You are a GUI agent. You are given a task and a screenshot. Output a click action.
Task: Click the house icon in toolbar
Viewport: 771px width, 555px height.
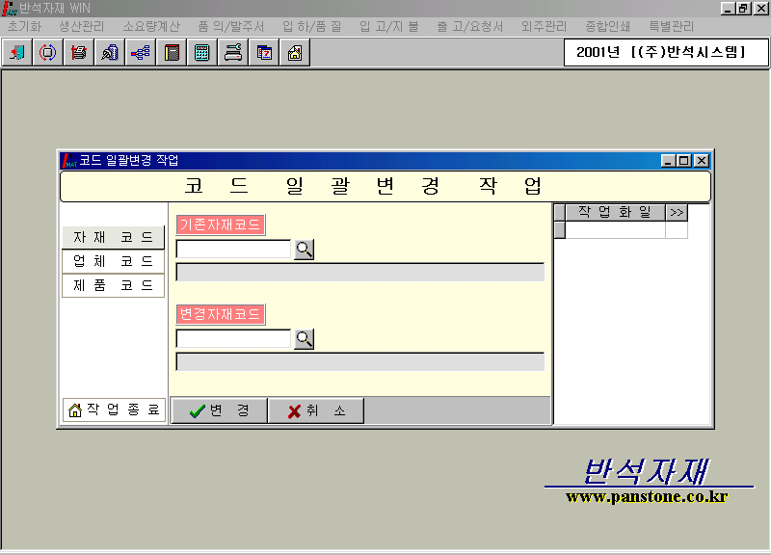click(294, 53)
